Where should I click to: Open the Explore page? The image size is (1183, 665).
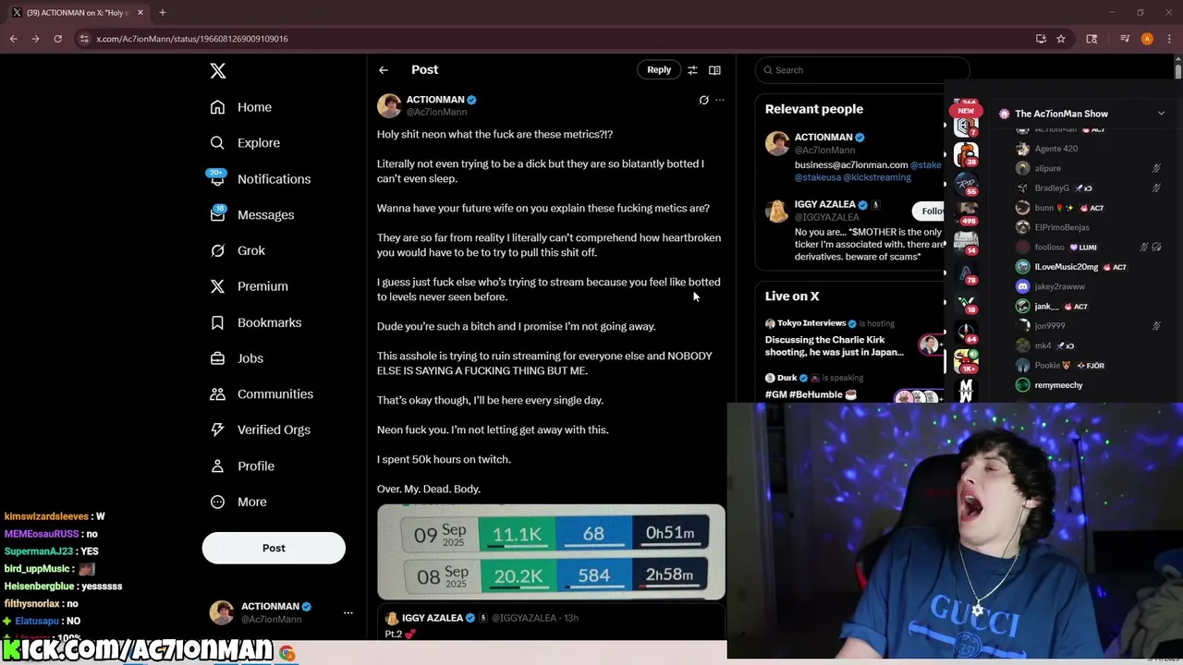coord(245,143)
